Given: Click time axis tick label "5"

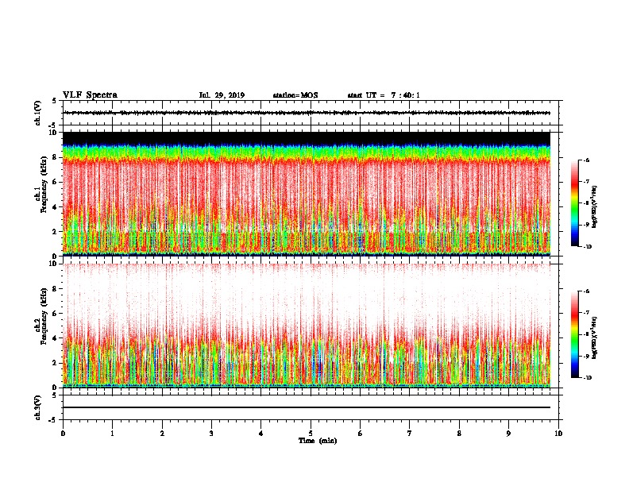Looking at the screenshot, I should [311, 434].
